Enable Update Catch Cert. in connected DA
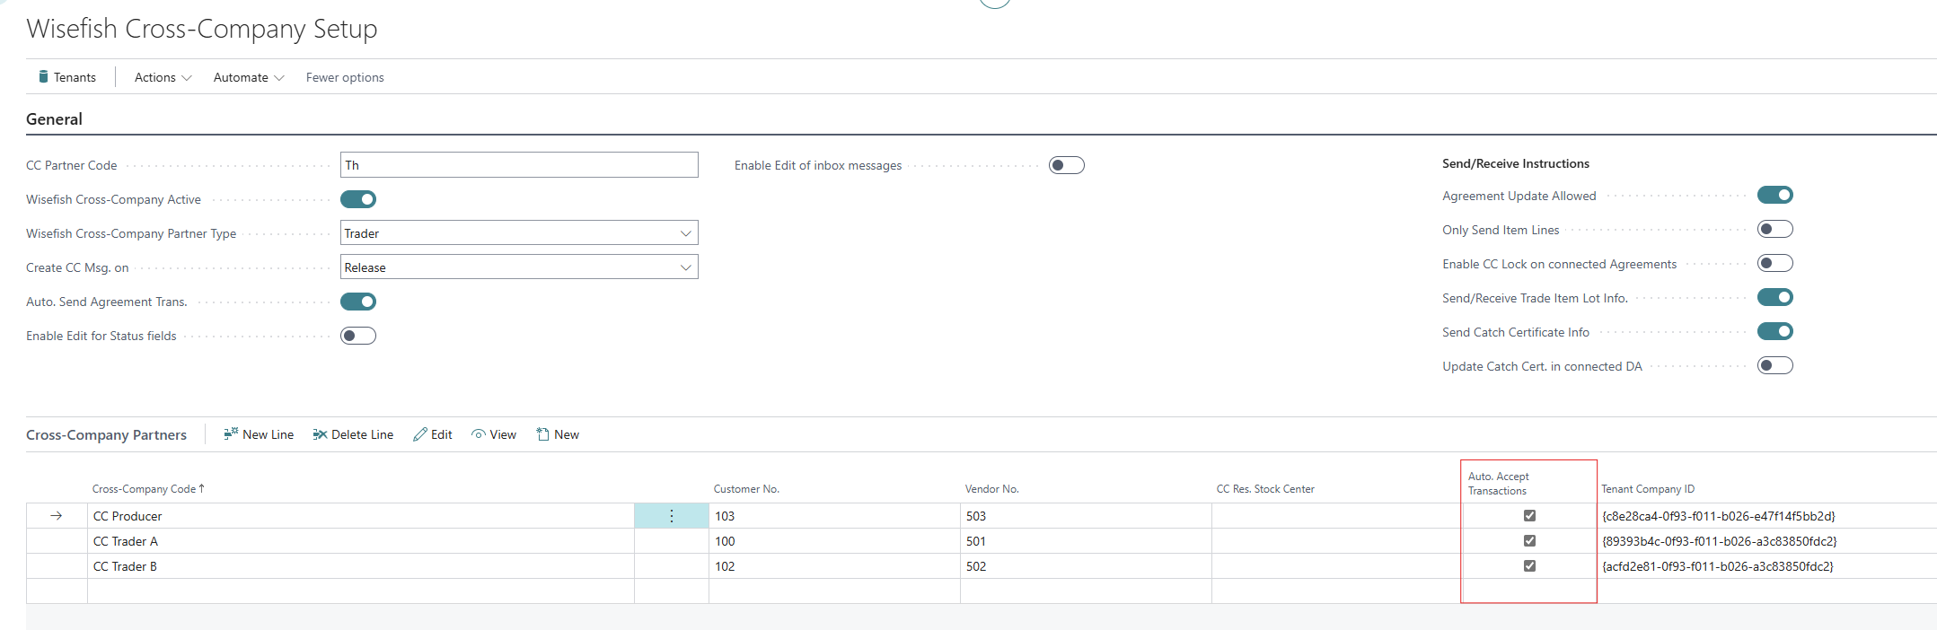This screenshot has height=630, width=1937. 1775,365
